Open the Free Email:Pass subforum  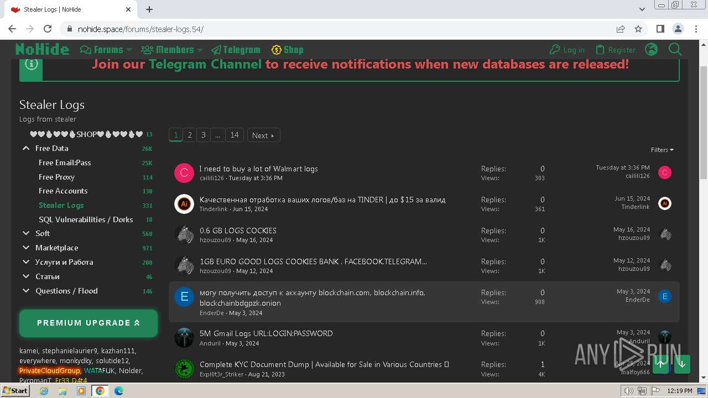point(65,163)
